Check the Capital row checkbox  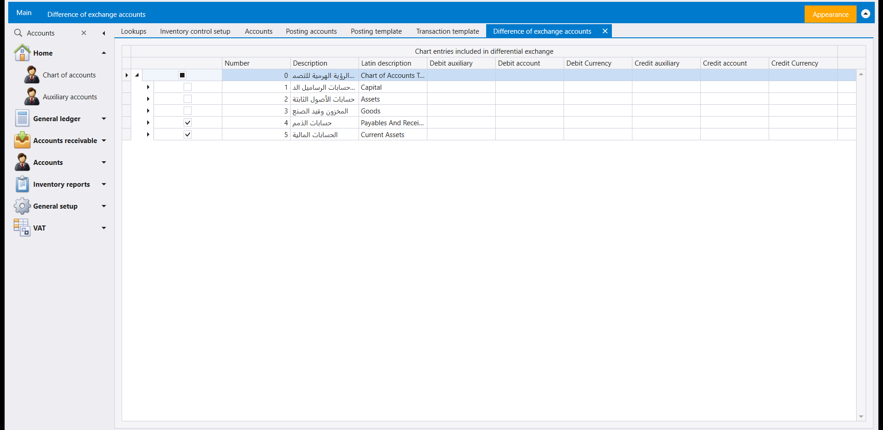point(188,87)
